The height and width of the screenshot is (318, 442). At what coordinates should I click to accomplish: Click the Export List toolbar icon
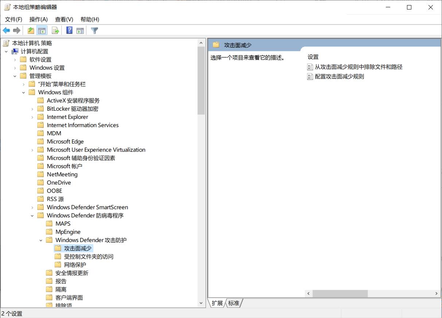pyautogui.click(x=55, y=31)
